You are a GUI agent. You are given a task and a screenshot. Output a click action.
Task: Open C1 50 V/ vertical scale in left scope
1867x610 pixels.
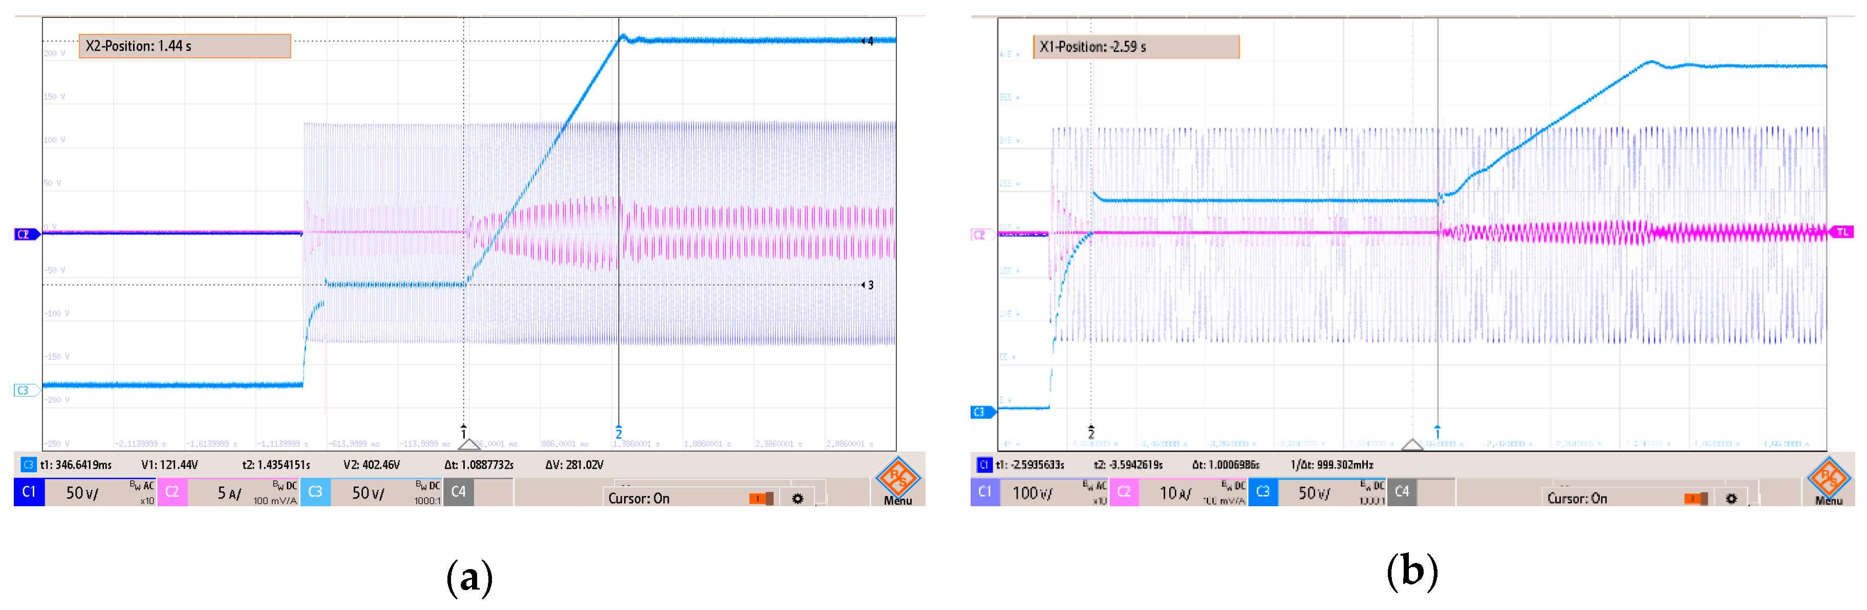pos(82,493)
